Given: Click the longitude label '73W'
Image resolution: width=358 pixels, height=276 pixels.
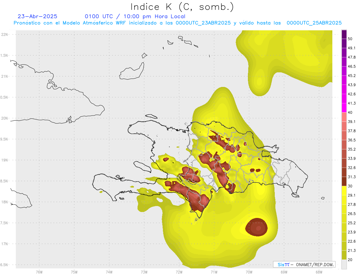Looking at the screenshot, I should pyautogui.click(x=144, y=272).
